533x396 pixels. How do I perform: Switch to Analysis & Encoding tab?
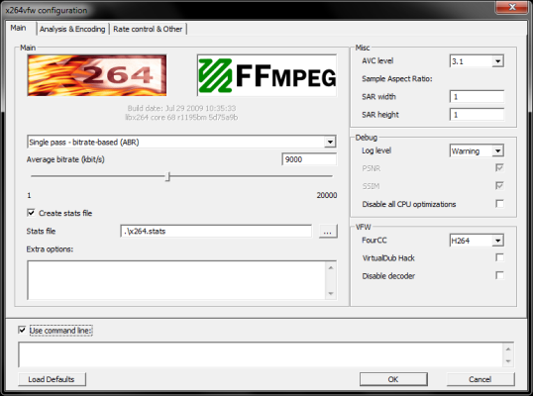pyautogui.click(x=72, y=30)
